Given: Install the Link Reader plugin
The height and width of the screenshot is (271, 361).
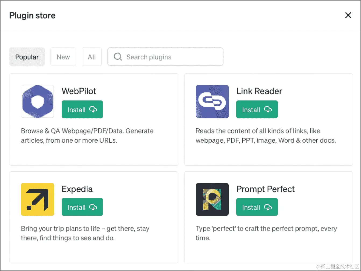Looking at the screenshot, I should (x=257, y=109).
